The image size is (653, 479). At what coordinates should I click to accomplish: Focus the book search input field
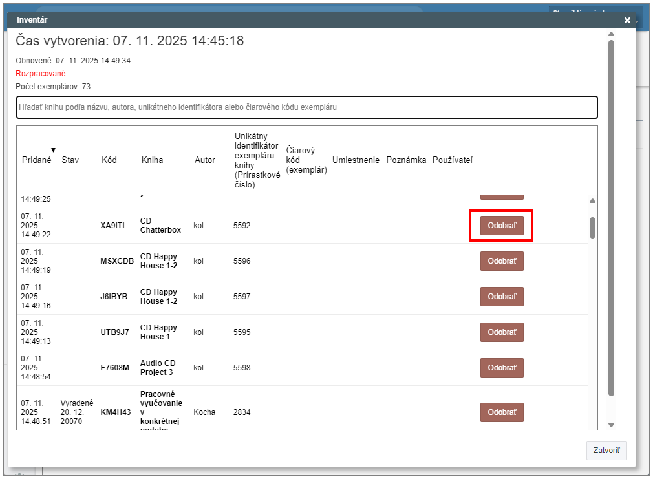[x=306, y=107]
